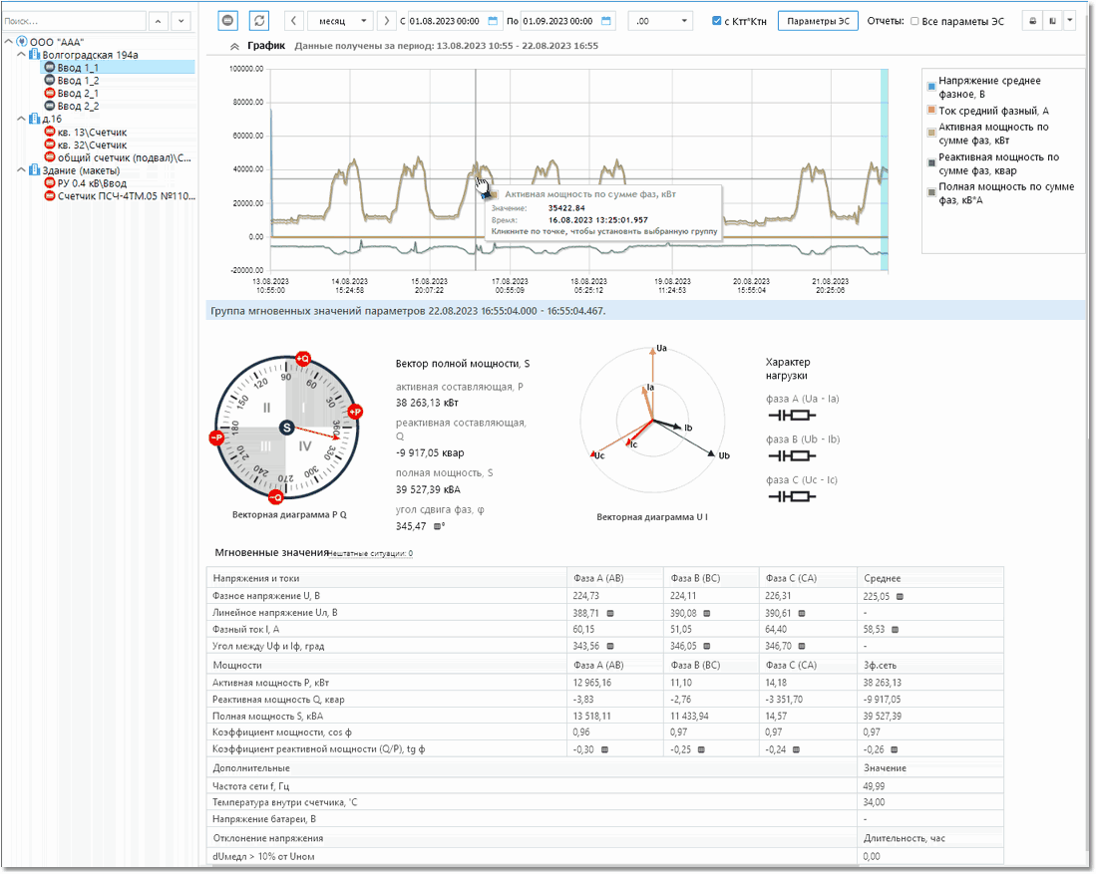Select 'общий счетчик (подвал)' tree item
This screenshot has width=1096, height=874.
tap(124, 157)
